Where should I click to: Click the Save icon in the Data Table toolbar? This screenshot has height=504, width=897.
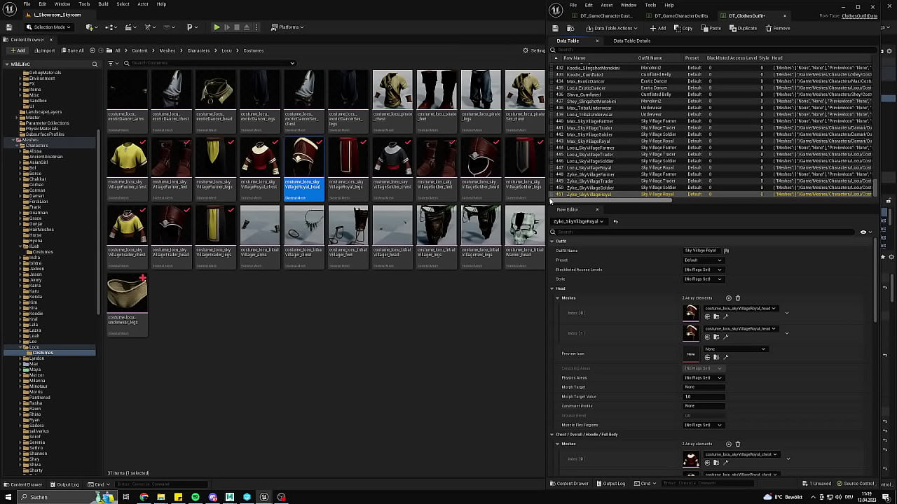pos(555,28)
